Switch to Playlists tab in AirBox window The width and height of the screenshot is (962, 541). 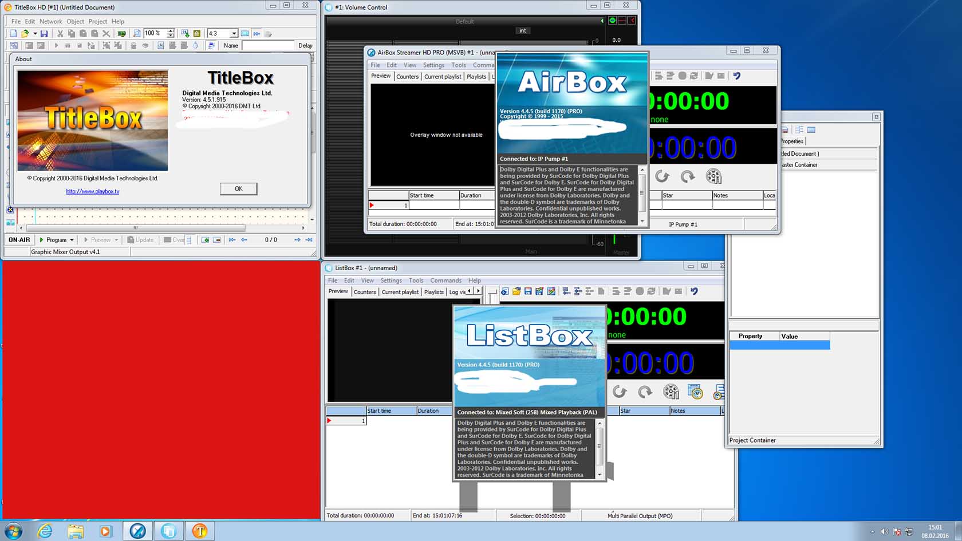[x=476, y=77]
